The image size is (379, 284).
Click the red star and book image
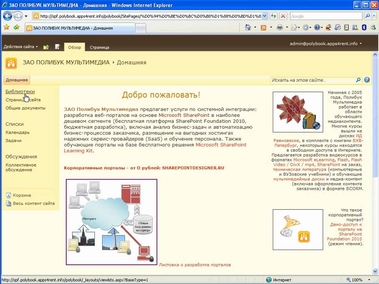[298, 112]
